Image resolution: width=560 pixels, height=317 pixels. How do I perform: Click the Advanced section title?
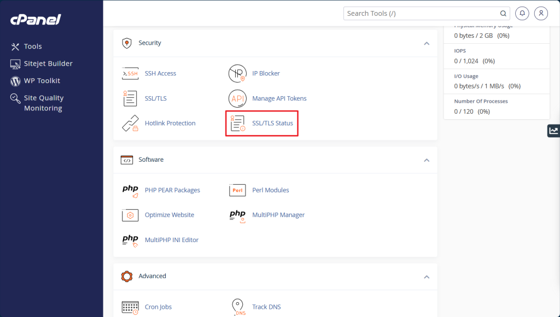coord(152,276)
